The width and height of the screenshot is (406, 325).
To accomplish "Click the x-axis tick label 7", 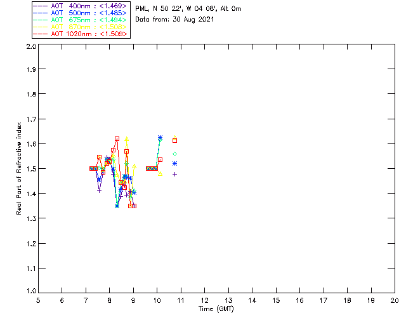I will (x=86, y=300).
